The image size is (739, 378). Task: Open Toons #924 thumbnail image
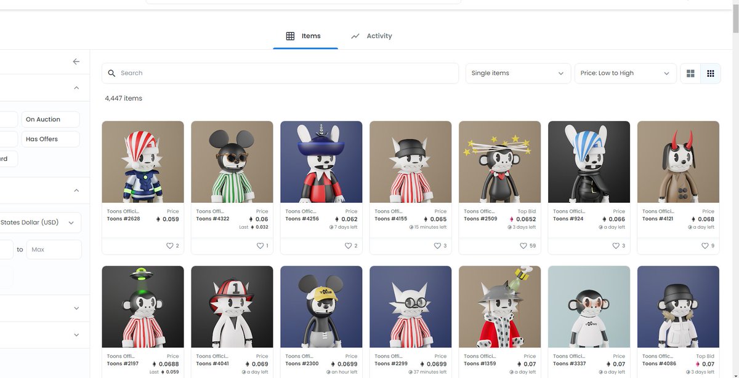coord(589,162)
